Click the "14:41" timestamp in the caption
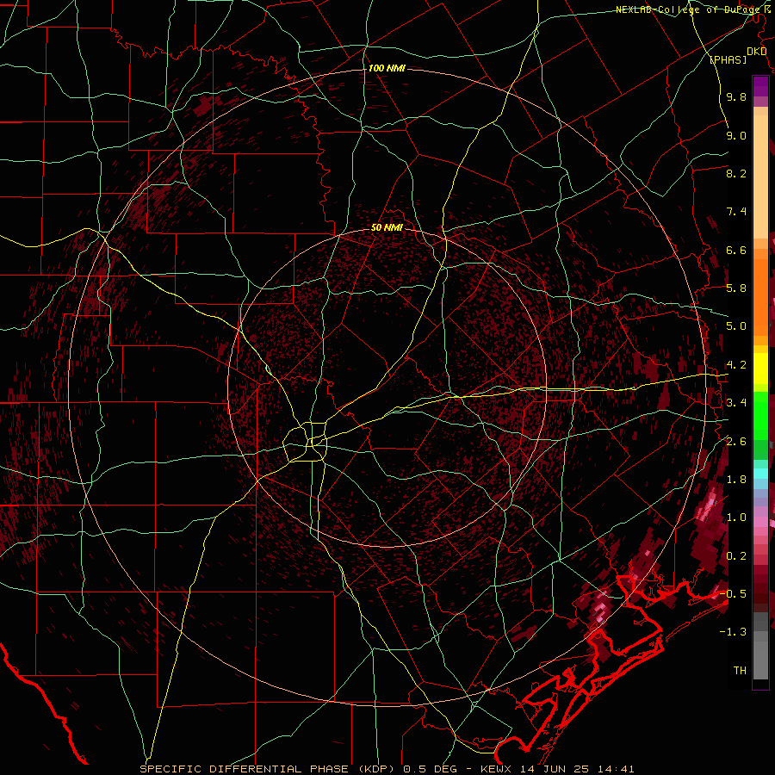This screenshot has height=775, width=775. tap(615, 769)
